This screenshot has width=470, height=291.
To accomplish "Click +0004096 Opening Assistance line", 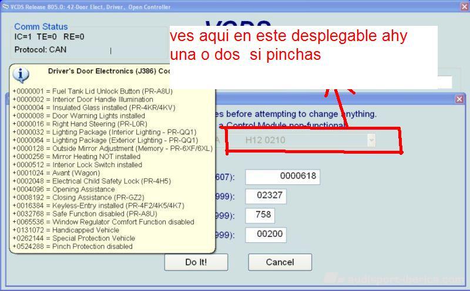I will [64, 190].
